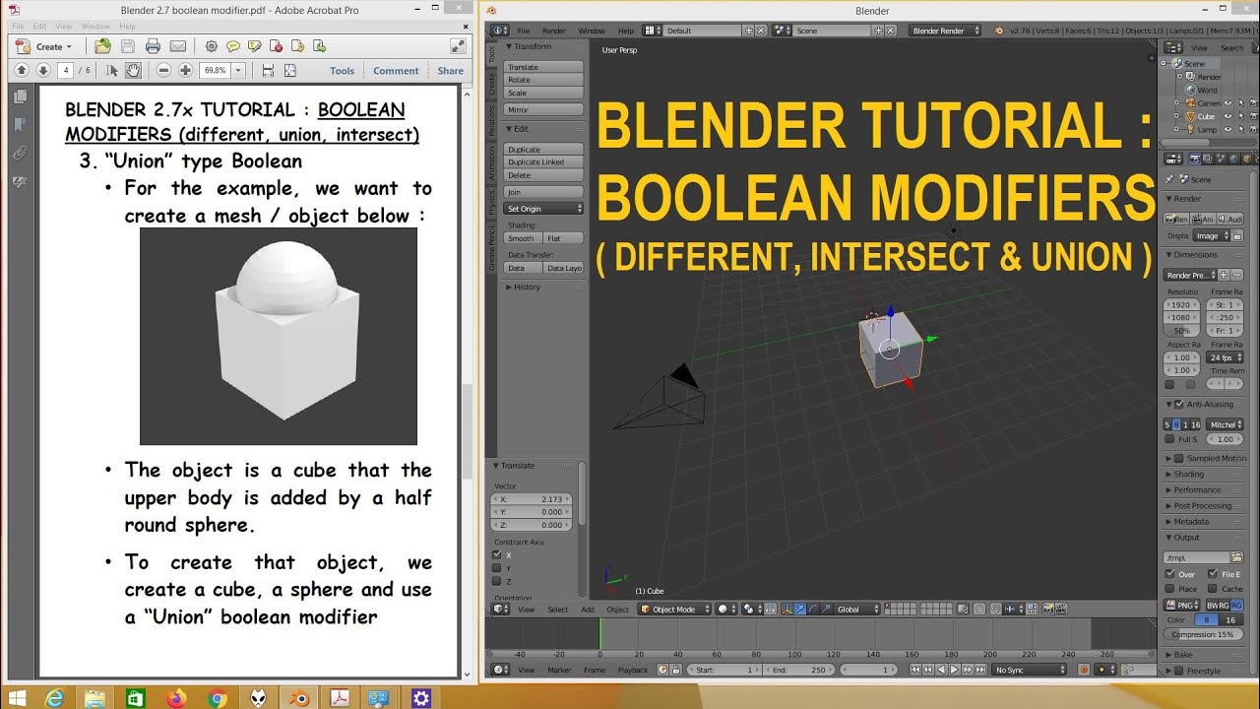
Task: Go to next page in Acrobat
Action: (x=43, y=70)
